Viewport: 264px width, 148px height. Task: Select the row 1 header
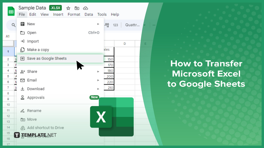coord(8,52)
